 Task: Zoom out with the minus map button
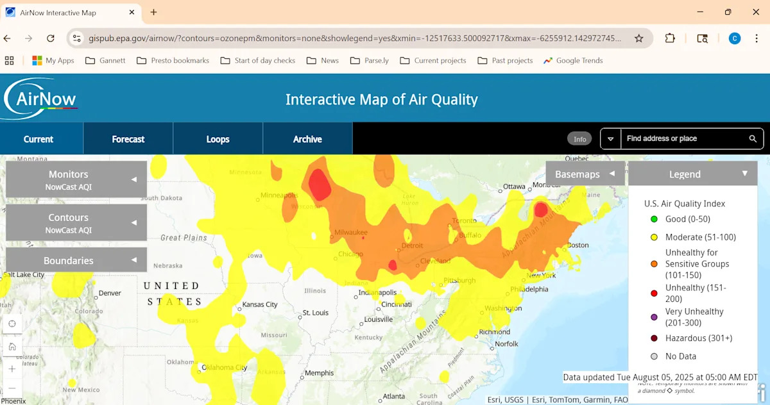click(x=12, y=389)
